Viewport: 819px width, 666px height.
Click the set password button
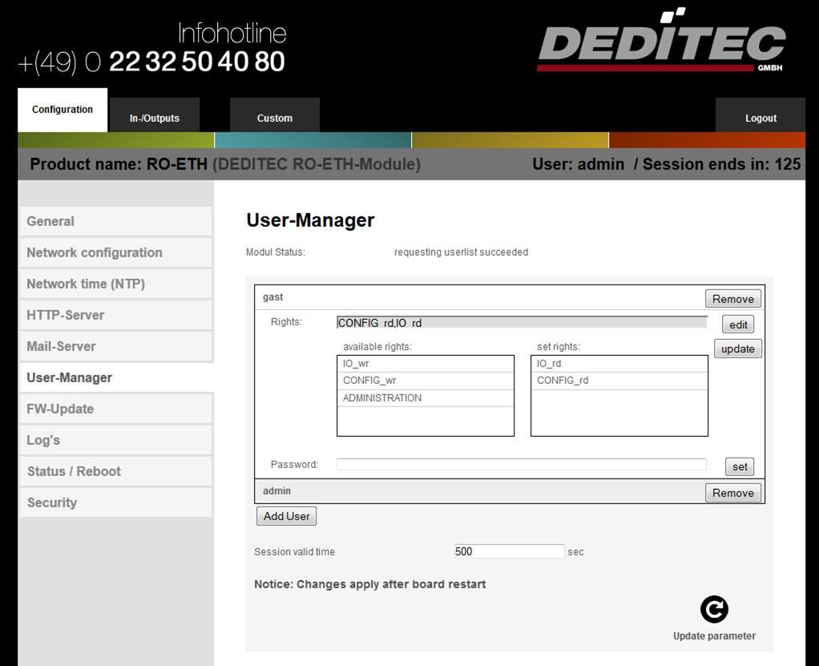pyautogui.click(x=740, y=466)
